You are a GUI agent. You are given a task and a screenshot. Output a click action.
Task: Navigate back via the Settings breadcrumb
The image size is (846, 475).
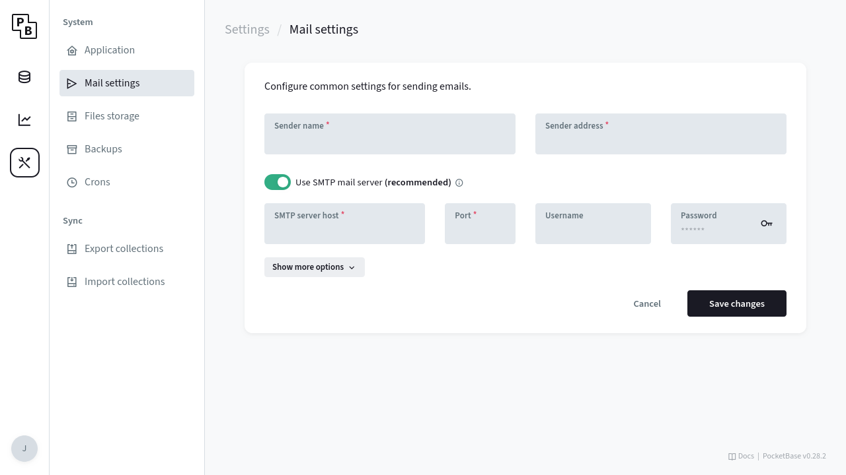click(247, 30)
